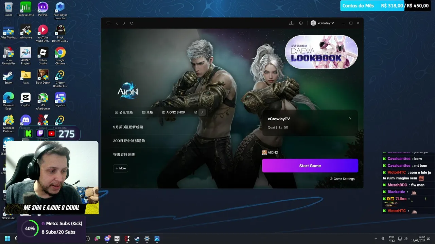Open the Atlas folder on desktop
This screenshot has width=435, height=244.
[x=26, y=77]
